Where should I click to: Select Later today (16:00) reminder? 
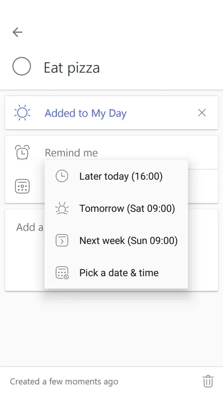[x=116, y=176]
